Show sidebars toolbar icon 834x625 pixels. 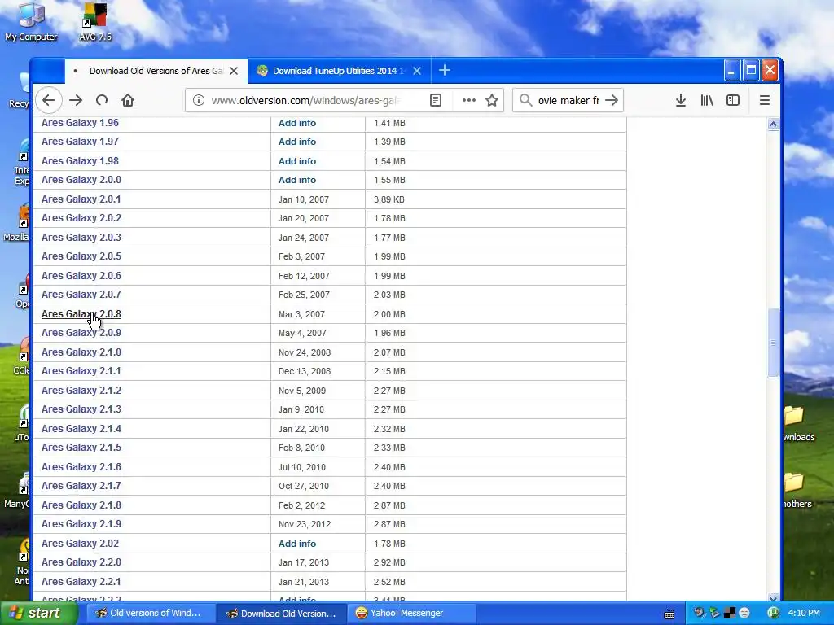coord(733,100)
